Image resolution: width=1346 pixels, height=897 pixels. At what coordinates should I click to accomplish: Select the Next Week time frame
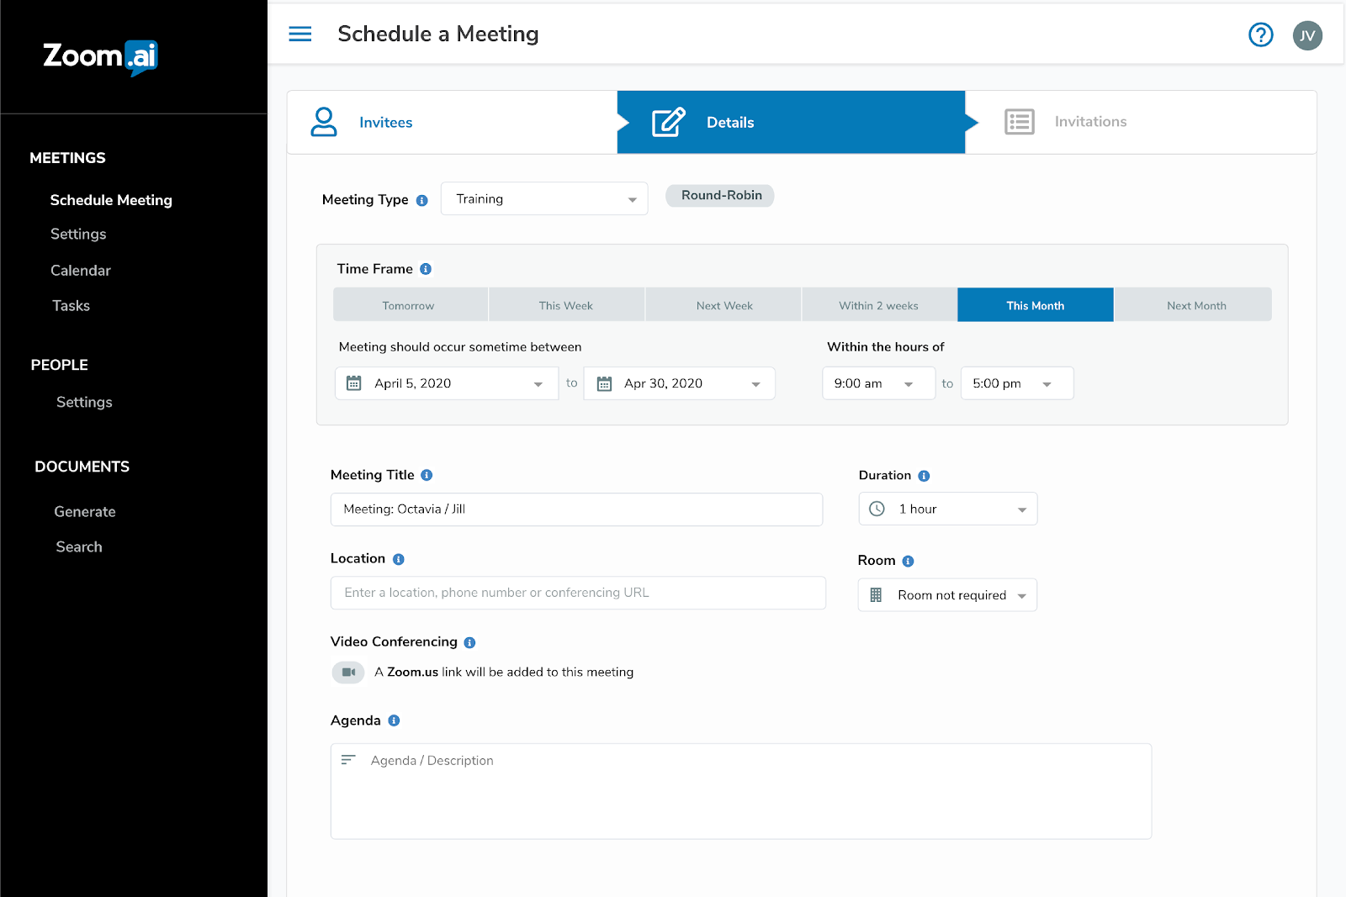click(x=723, y=305)
